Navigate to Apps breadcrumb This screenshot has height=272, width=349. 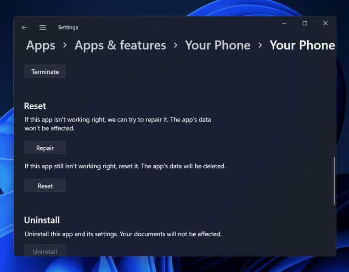(40, 45)
